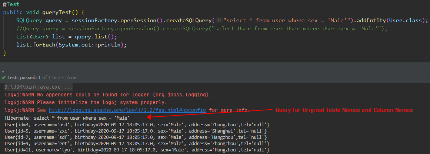430x154 pixels.
Task: Click the green tests passed checkmark icon
Action: tap(4, 78)
